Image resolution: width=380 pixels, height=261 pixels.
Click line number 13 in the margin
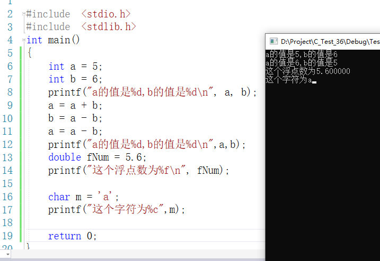click(7, 157)
